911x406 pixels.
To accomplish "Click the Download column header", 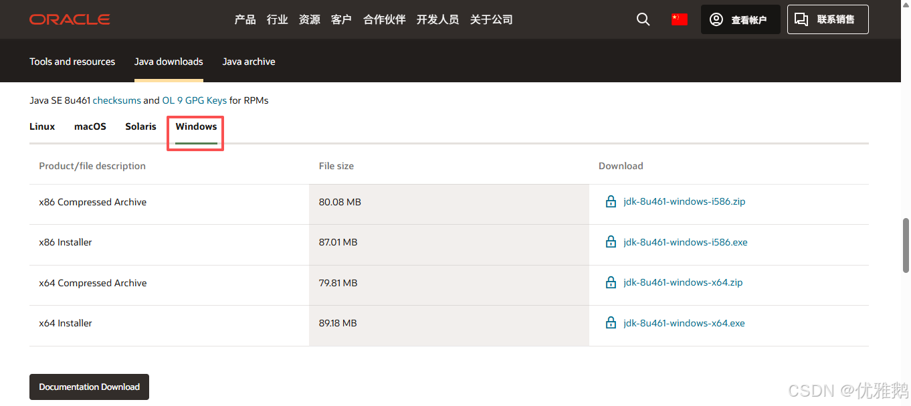I will [x=621, y=166].
